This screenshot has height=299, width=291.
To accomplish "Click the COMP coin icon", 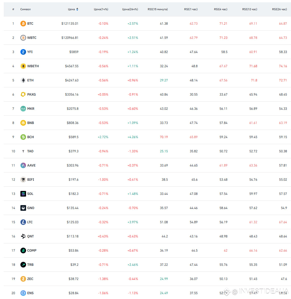I will (23, 250).
